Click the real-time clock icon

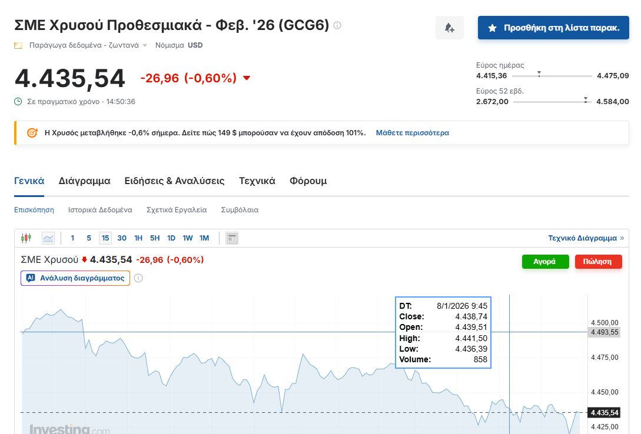click(x=18, y=102)
